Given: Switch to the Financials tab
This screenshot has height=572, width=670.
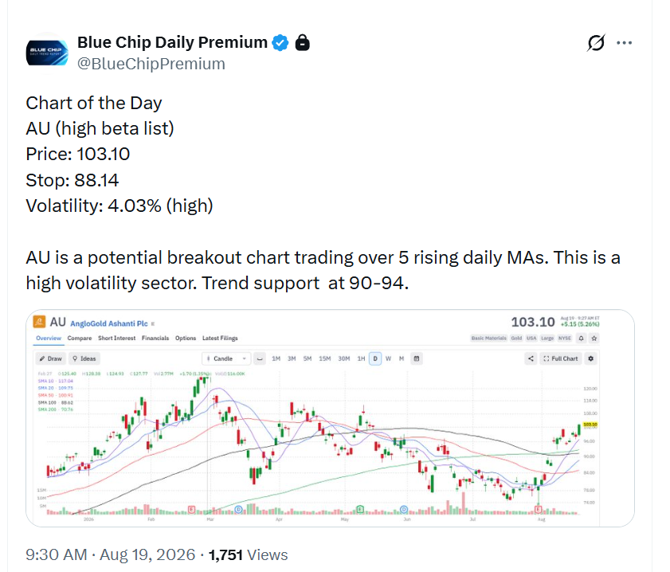Looking at the screenshot, I should point(155,338).
